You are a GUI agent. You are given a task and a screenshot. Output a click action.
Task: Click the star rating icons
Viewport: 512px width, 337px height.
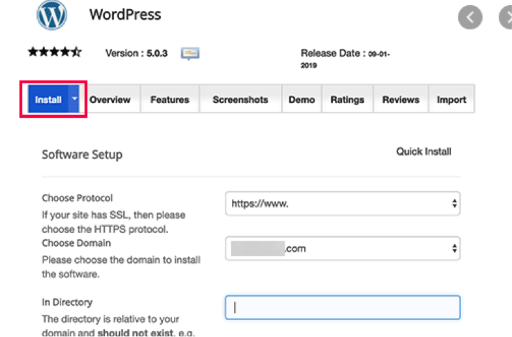[55, 52]
